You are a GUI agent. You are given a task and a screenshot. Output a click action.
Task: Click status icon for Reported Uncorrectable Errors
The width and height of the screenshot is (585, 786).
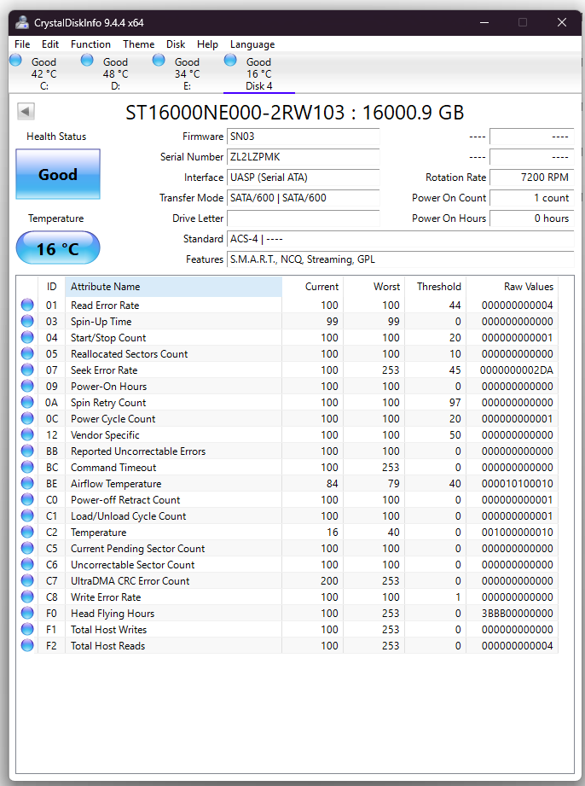tap(27, 451)
